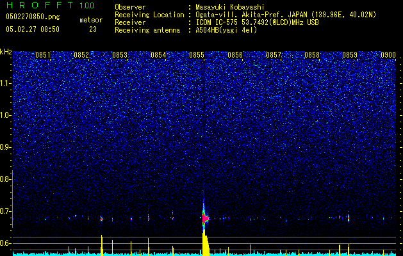Image resolution: width=403 pixels, height=256 pixels.
Task: Click the 0855 time marker
Action: tap(197, 55)
